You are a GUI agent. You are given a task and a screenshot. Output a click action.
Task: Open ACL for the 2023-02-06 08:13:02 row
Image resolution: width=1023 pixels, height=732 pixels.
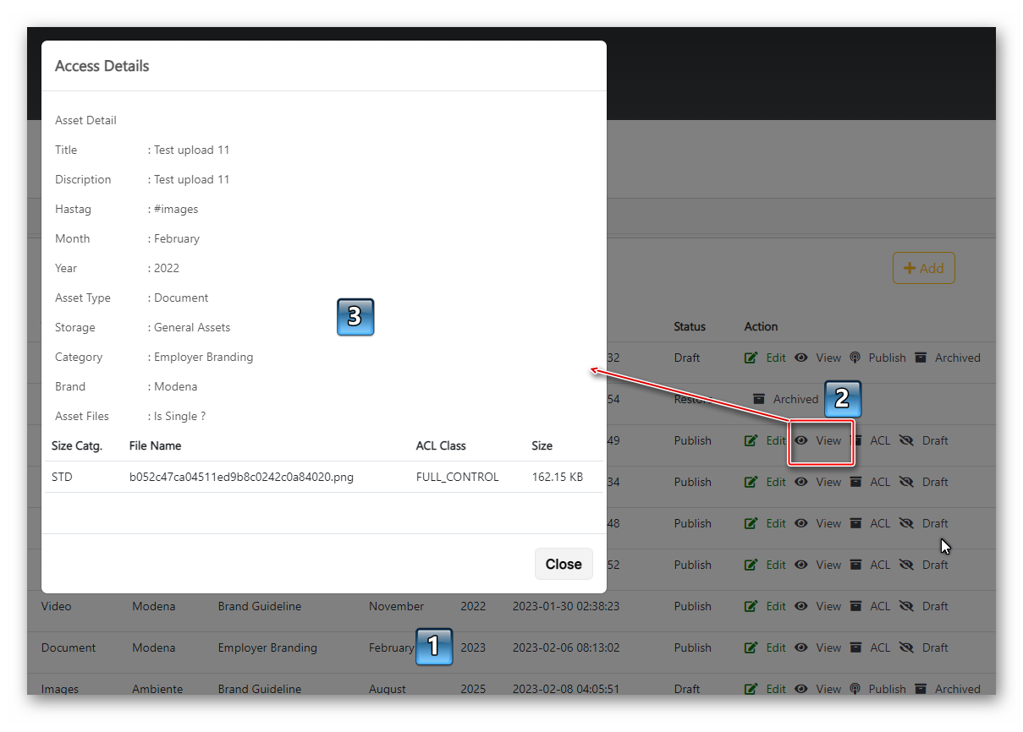pyautogui.click(x=870, y=647)
